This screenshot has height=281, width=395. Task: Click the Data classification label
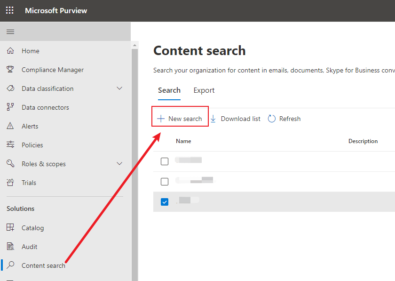(47, 88)
